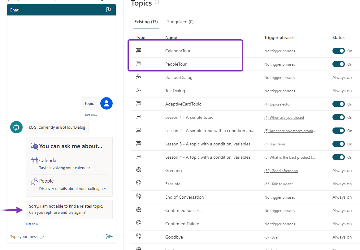This screenshot has height=250, width=360.
Task: Switch off the Lesson 4 topic toggle
Action: (338, 157)
